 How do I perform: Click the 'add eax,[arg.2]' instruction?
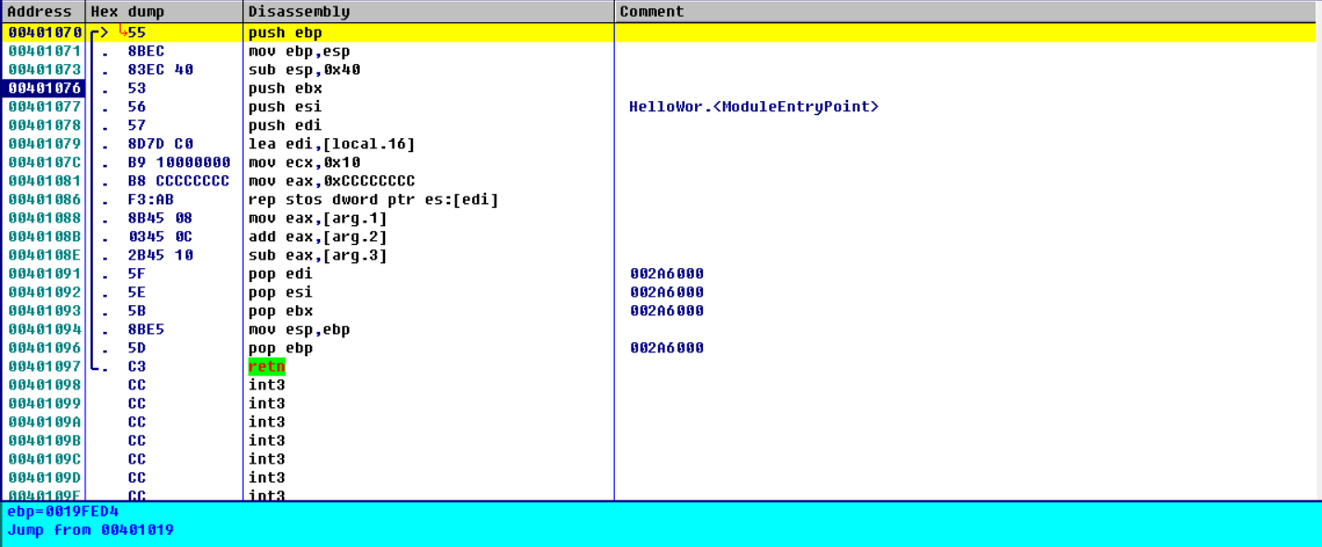tap(317, 236)
